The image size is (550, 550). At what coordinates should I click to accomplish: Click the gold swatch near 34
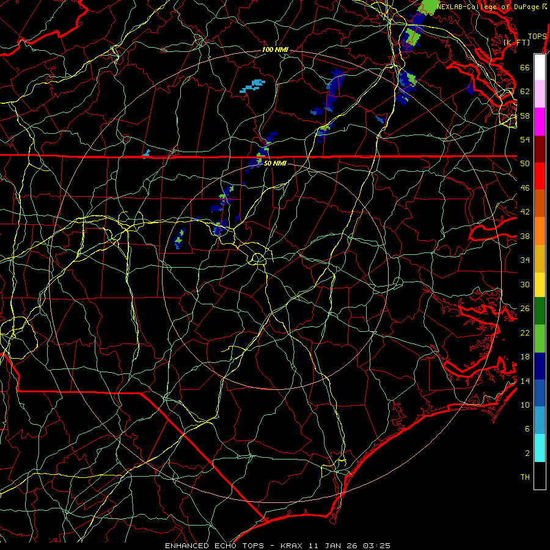click(540, 258)
